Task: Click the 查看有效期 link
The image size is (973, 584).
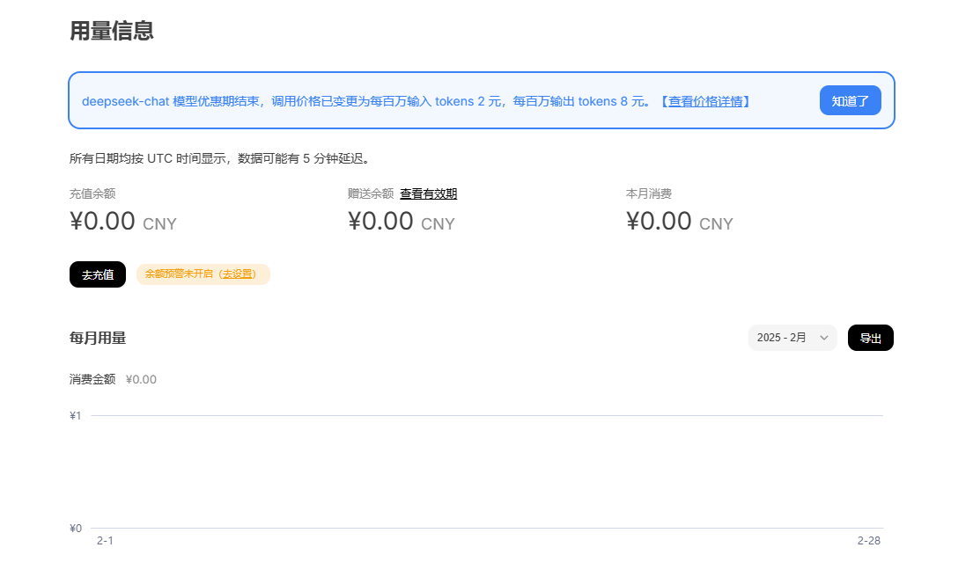Action: (x=428, y=193)
